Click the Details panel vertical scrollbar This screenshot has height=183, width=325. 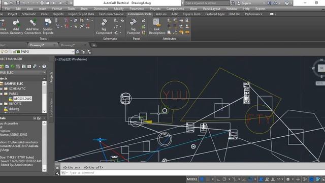point(44,146)
